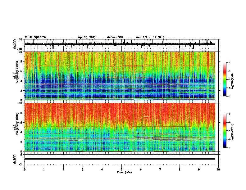Click time axis tick label "7"
Screen dimensions: 246x190
(x=160, y=170)
